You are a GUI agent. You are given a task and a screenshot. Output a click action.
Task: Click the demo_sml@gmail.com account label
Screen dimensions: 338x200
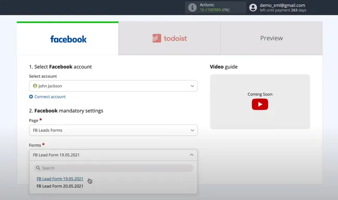click(282, 5)
